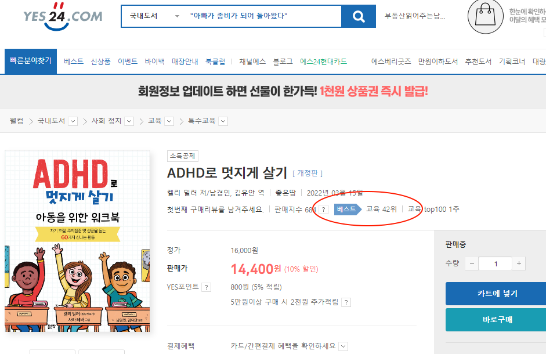The height and width of the screenshot is (354, 546).
Task: Open the shopping bag cart icon
Action: tap(486, 16)
